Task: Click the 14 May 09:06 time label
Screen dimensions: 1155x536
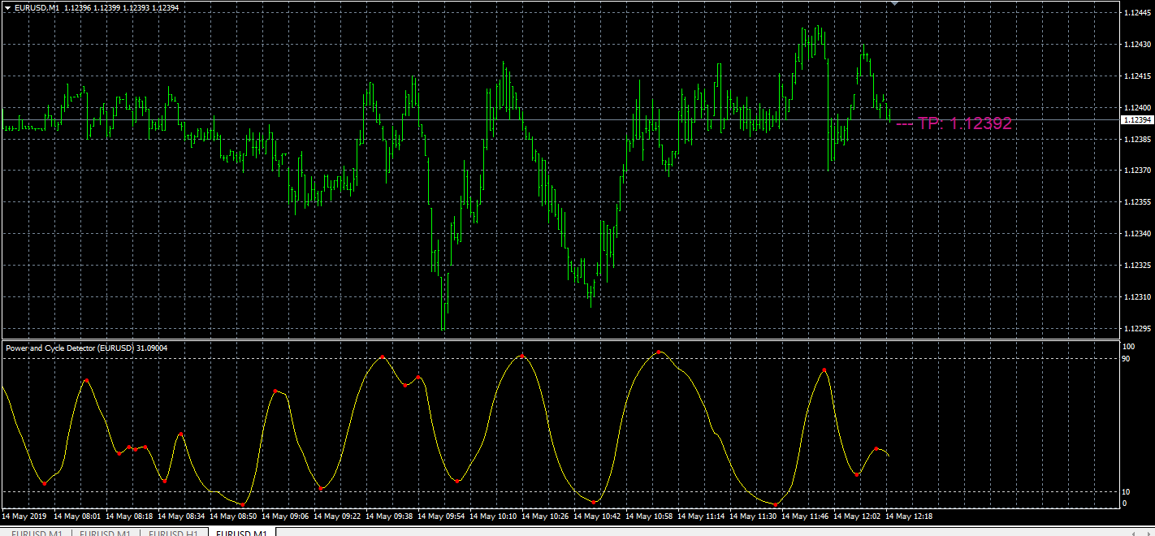Action: (285, 517)
